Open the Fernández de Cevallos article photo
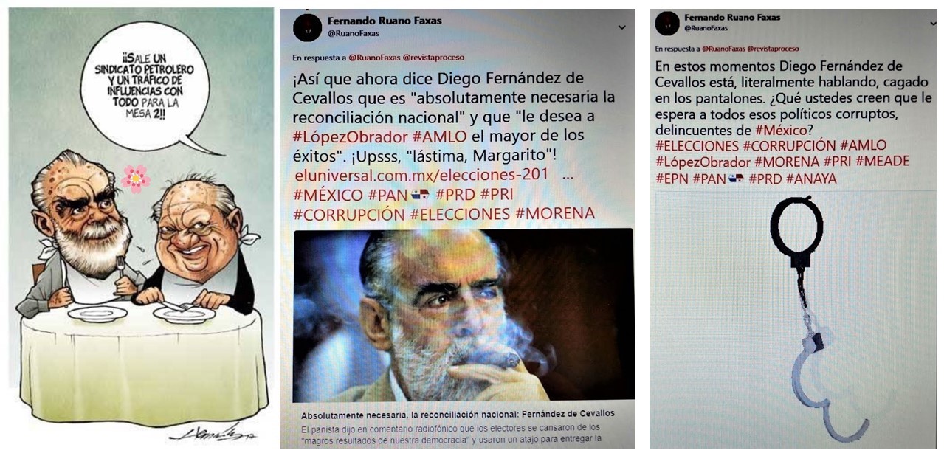944x453 pixels. click(464, 315)
